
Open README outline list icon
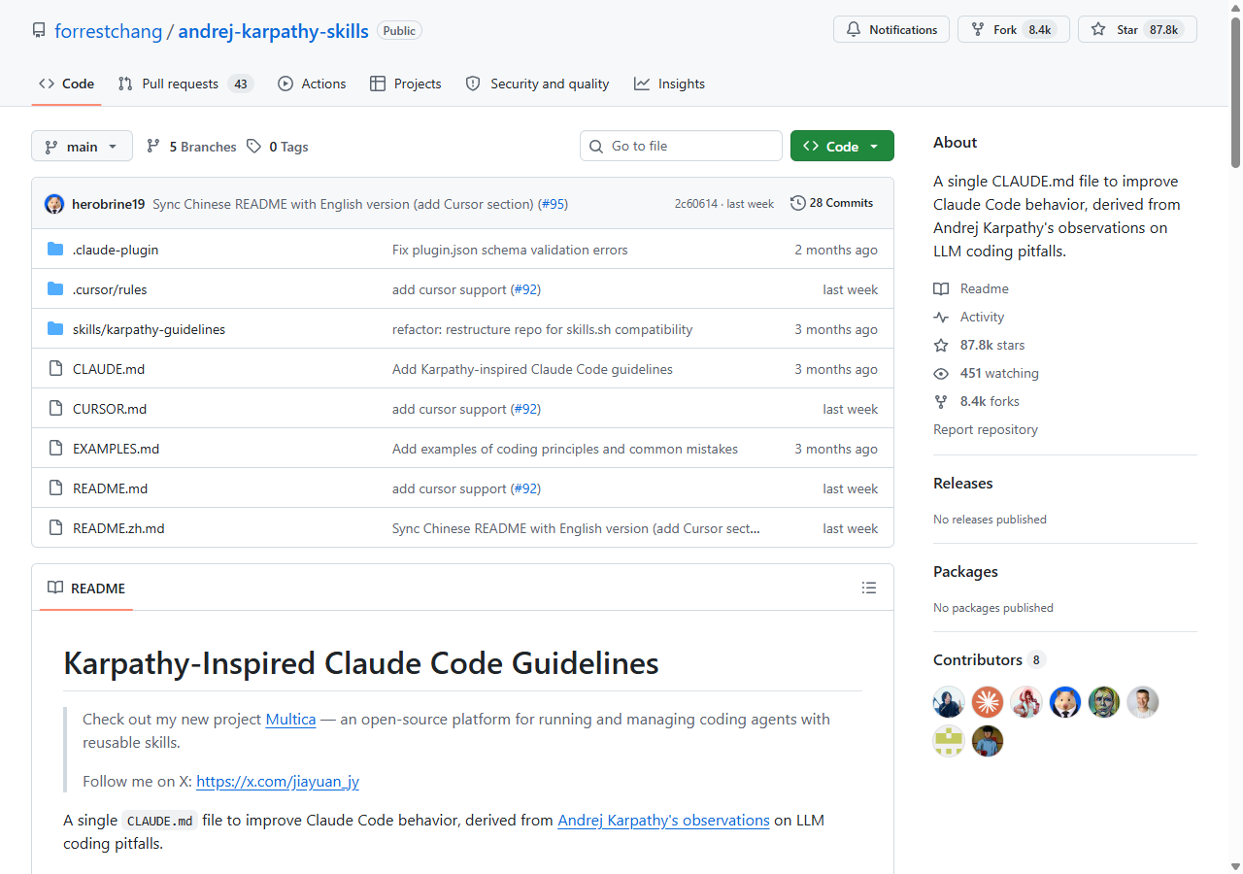point(869,588)
